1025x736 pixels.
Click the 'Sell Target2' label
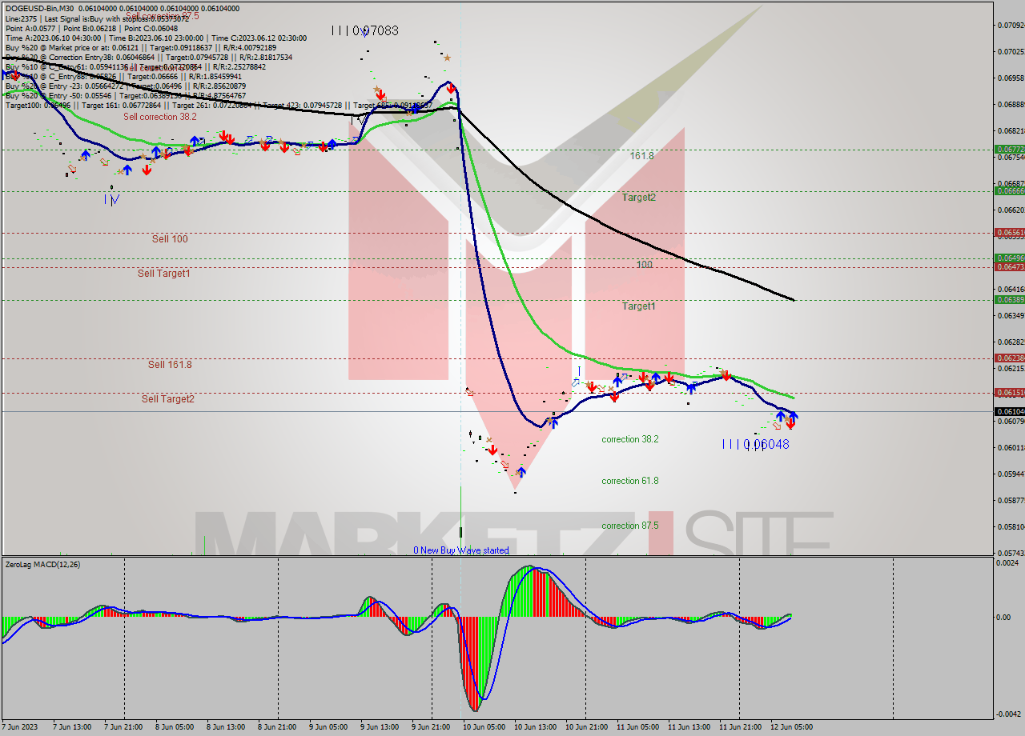click(x=168, y=398)
